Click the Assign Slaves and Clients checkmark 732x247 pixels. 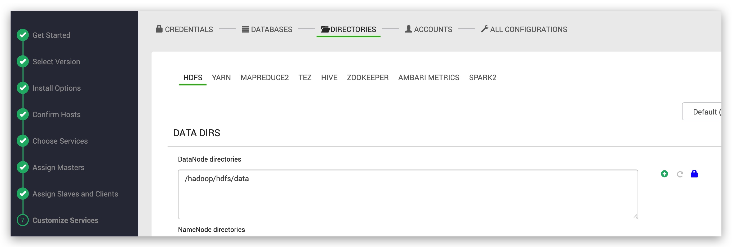pos(23,194)
